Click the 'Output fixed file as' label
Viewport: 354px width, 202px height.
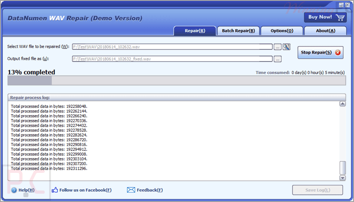(x=28, y=59)
